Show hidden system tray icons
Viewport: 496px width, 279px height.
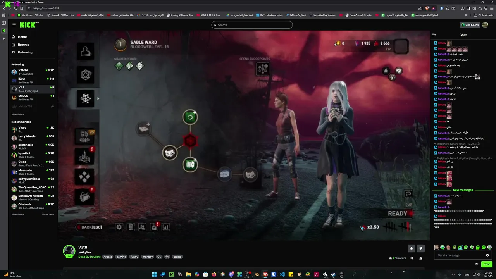(453, 274)
